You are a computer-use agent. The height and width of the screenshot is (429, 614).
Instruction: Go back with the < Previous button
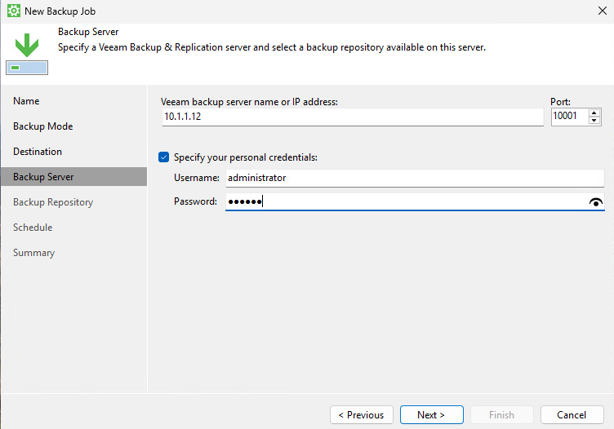pyautogui.click(x=362, y=414)
